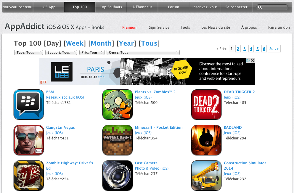The height and width of the screenshot is (193, 294).
Task: Expand the Type: Tous dropdown
Action: (28, 52)
